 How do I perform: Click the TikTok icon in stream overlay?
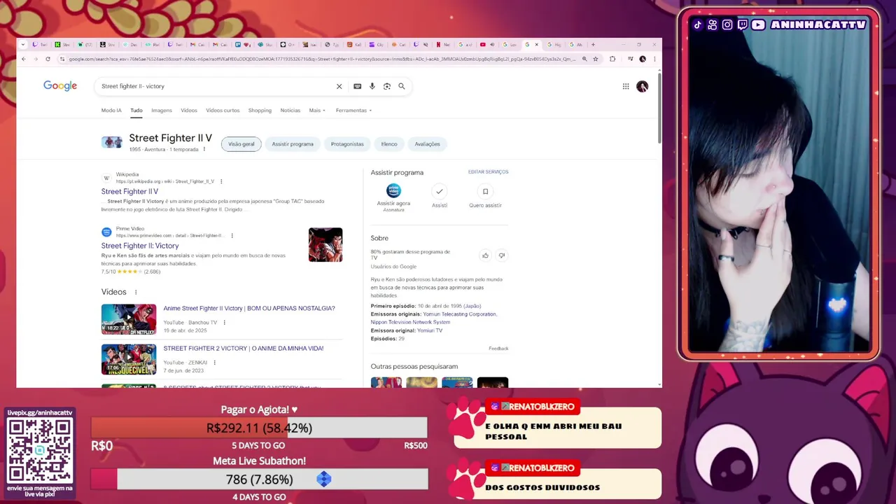698,24
